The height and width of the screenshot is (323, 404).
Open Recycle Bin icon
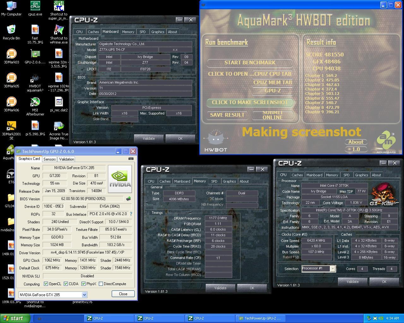(x=11, y=32)
